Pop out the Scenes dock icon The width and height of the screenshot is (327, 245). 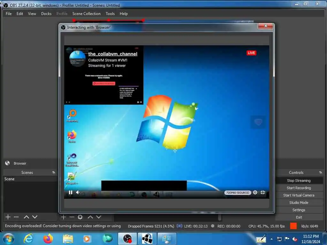[x=54, y=173]
